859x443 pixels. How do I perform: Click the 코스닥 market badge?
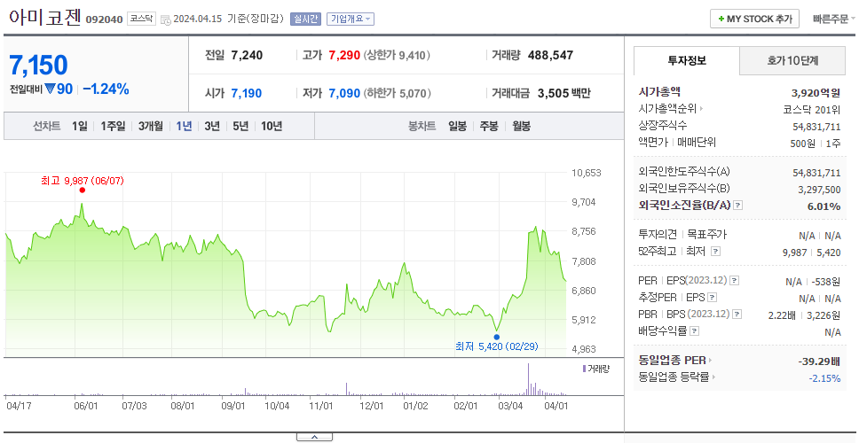tap(141, 19)
